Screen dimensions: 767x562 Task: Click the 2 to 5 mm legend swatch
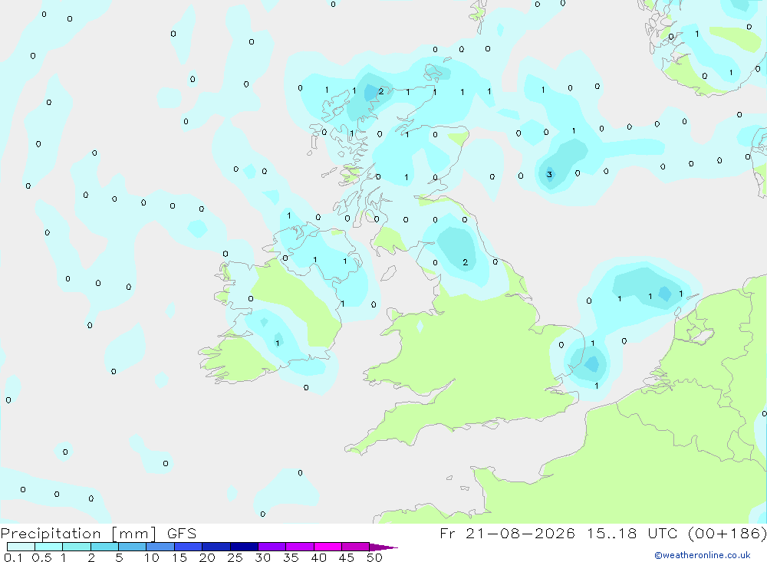104,547
